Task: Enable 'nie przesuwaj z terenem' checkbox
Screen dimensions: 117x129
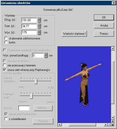Action: click(4, 65)
